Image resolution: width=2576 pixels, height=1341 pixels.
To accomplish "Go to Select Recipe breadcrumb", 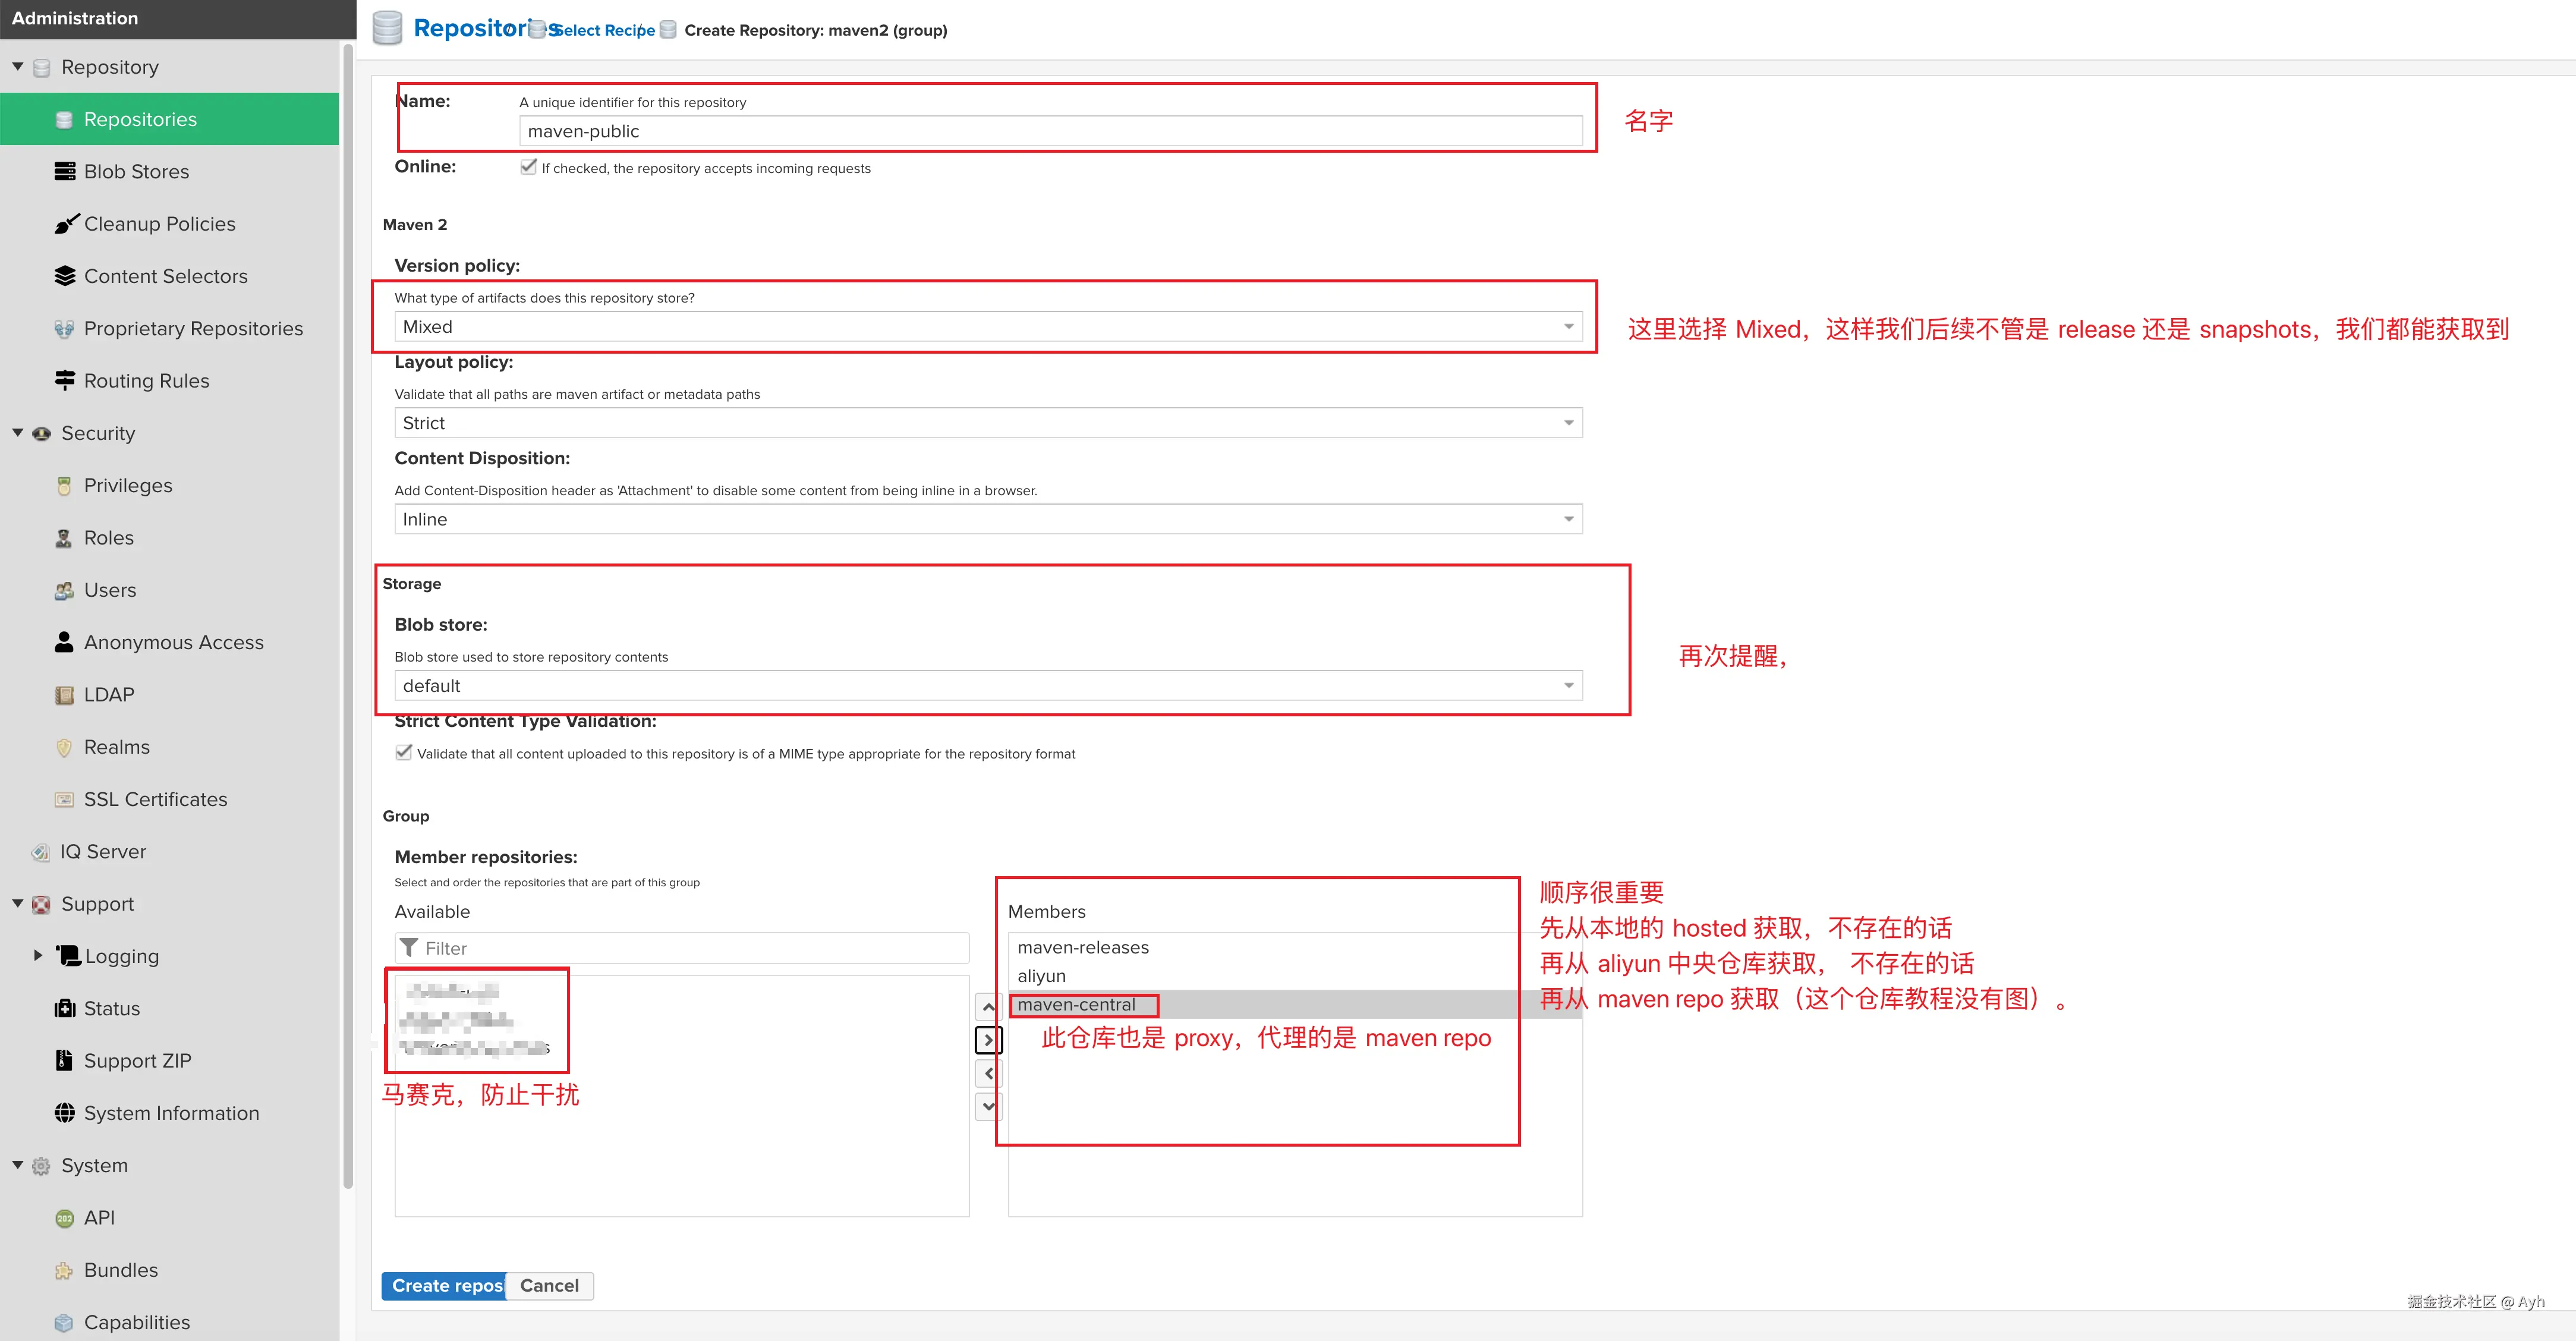I will tap(604, 30).
